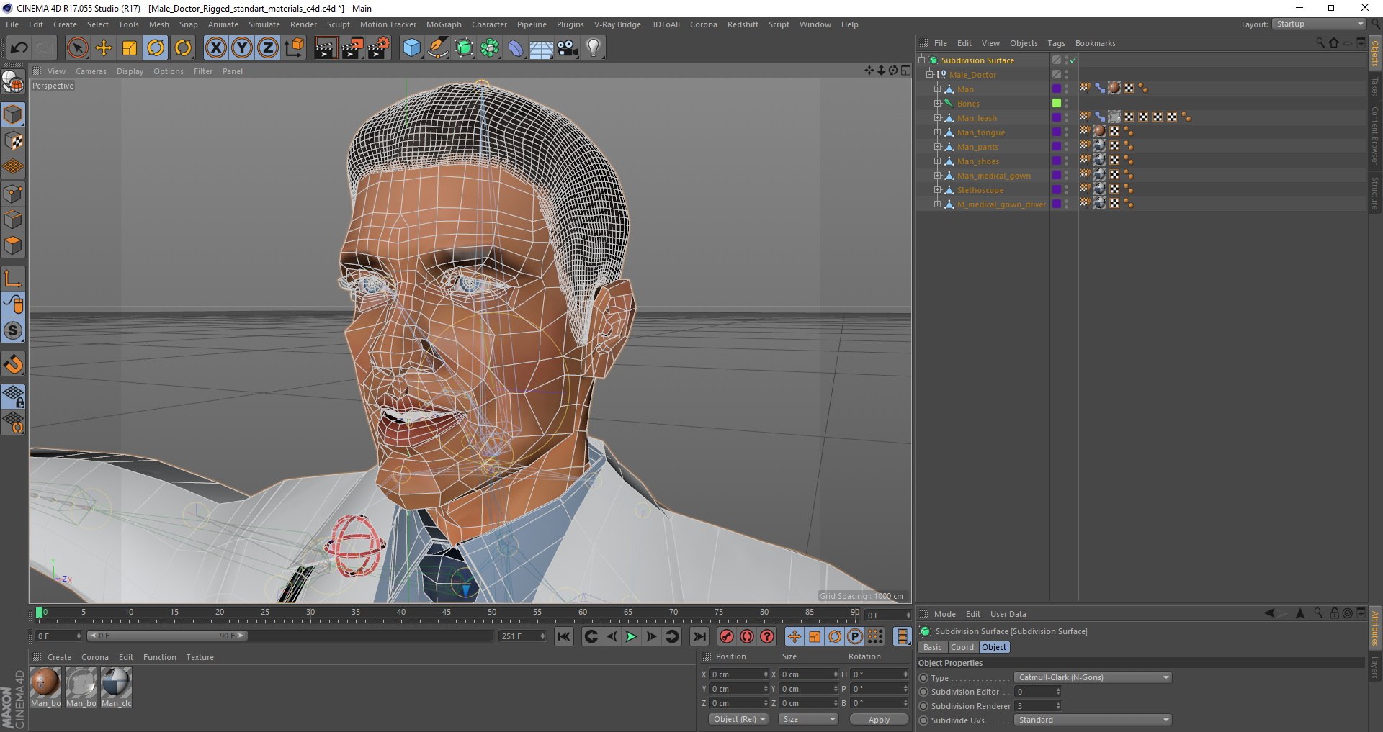This screenshot has width=1383, height=732.
Task: Toggle Y-axis lock
Action: (x=242, y=48)
